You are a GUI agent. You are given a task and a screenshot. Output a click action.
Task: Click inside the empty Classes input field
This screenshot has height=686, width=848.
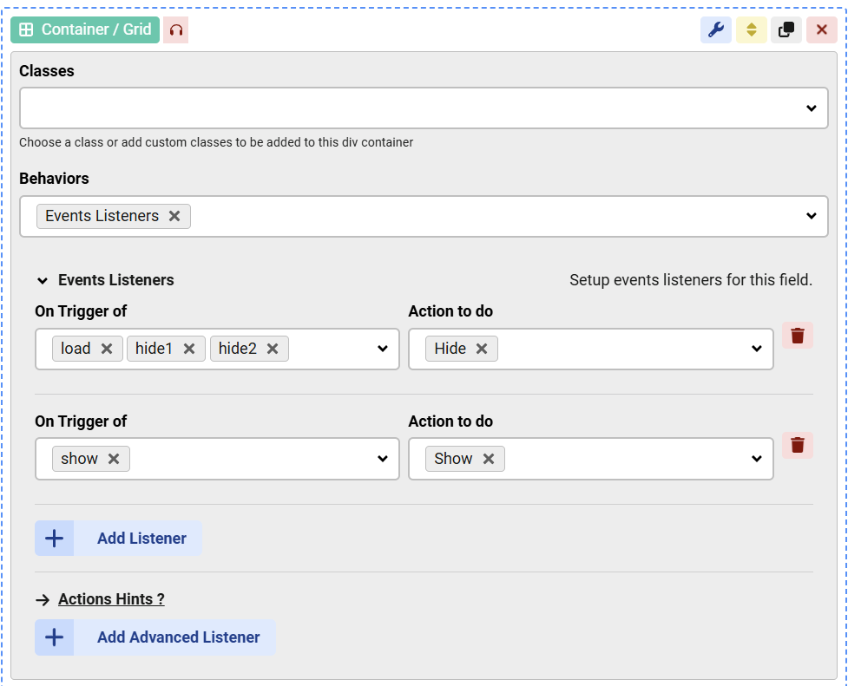pos(347,108)
